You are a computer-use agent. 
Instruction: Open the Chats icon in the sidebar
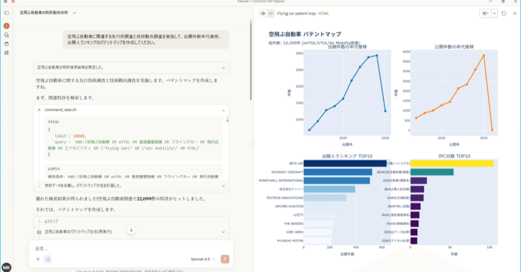coord(7,35)
